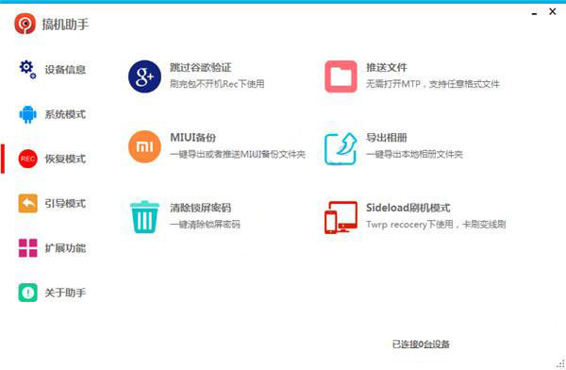Select the 系统模式 sidebar label

pos(65,114)
